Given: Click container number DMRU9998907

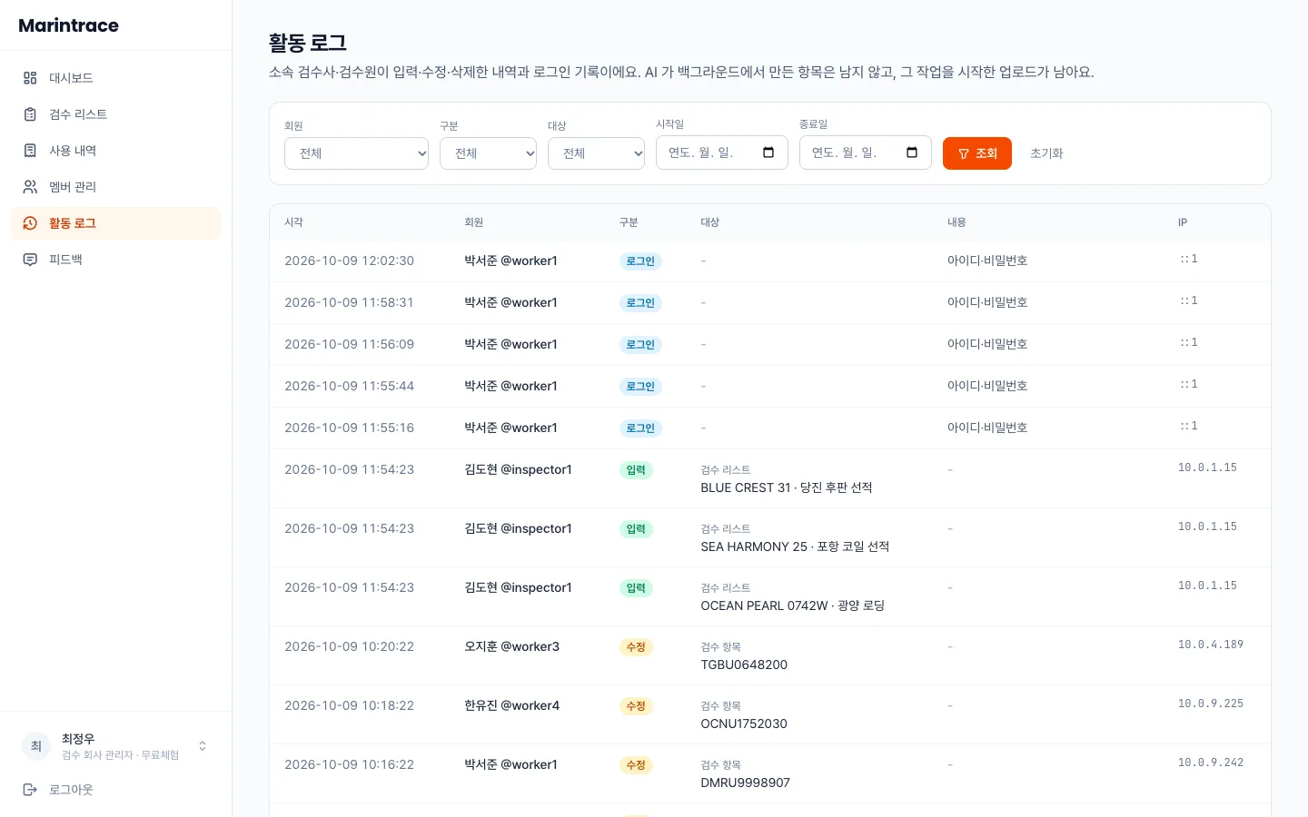Looking at the screenshot, I should pyautogui.click(x=746, y=783).
